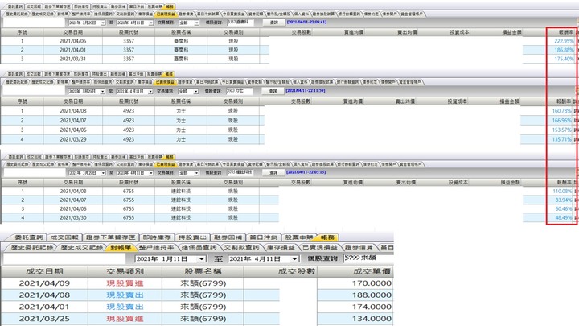
Task: Switch to 交割款查詢 sub-tab in the 6799 panel
Action: pyautogui.click(x=241, y=247)
